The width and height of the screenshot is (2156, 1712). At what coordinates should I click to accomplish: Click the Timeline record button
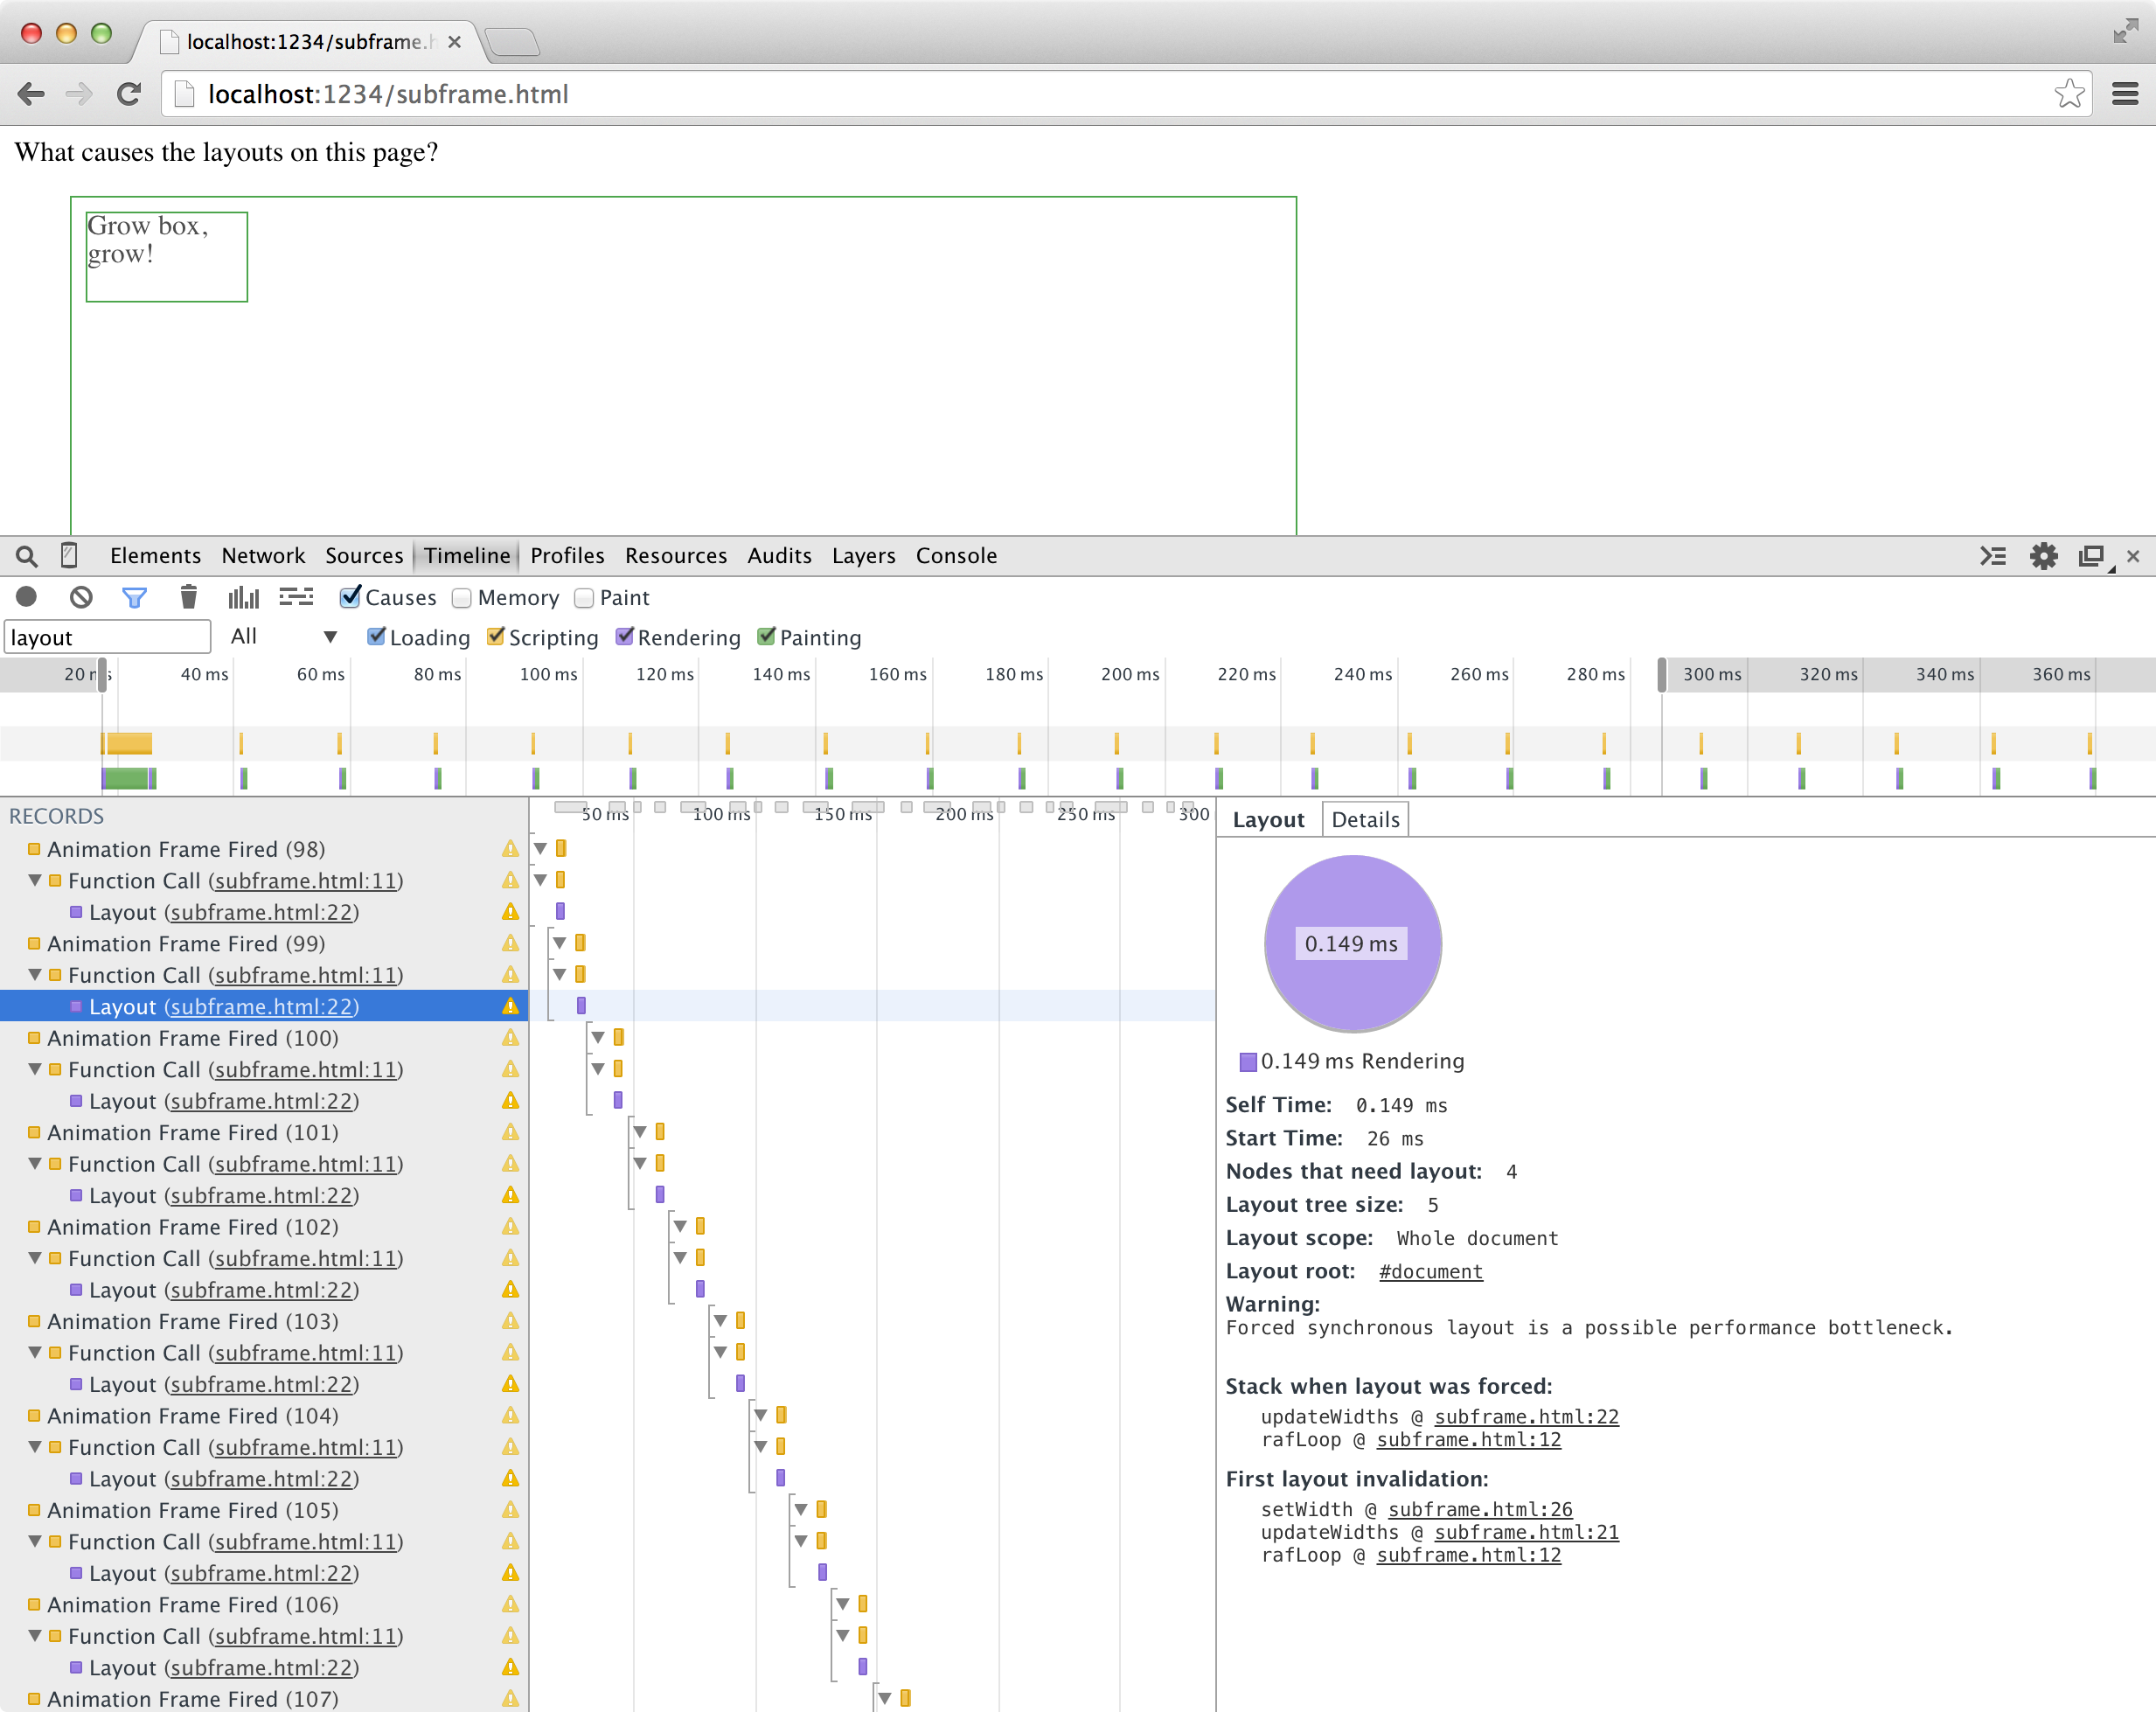(x=27, y=597)
